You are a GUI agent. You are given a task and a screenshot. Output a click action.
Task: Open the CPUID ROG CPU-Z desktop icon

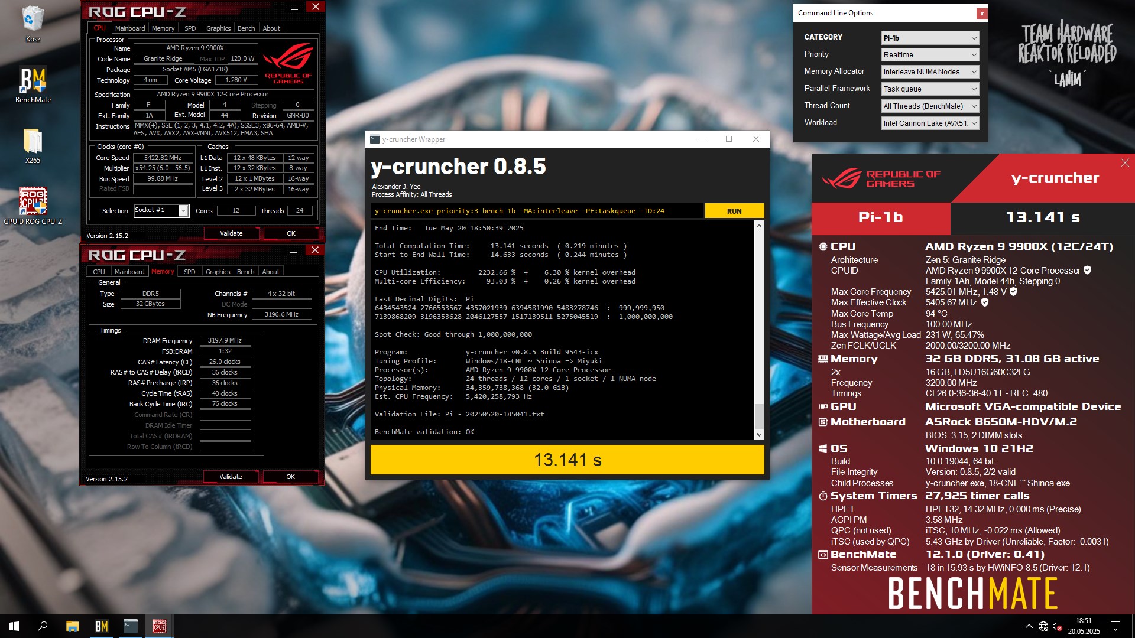point(33,206)
